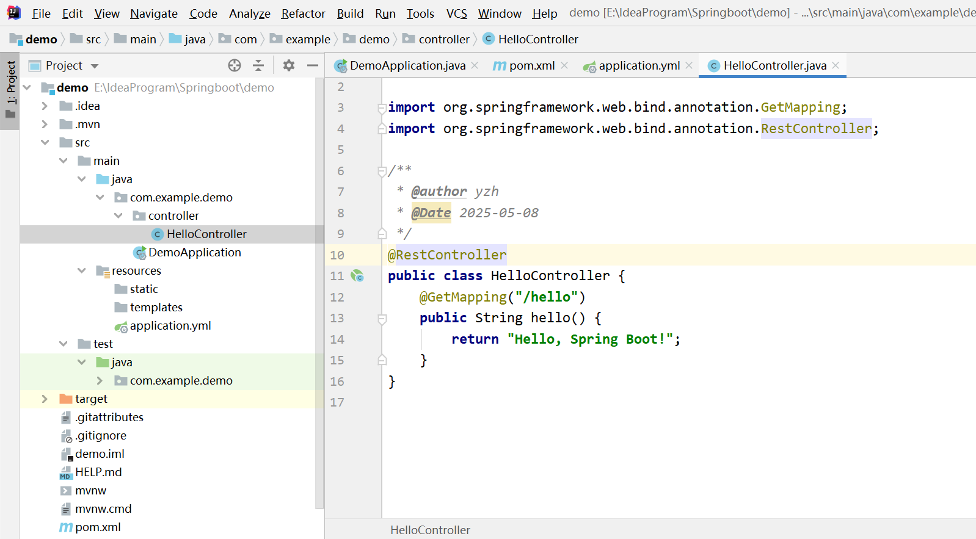Select mvnw.cmd file

coord(103,508)
